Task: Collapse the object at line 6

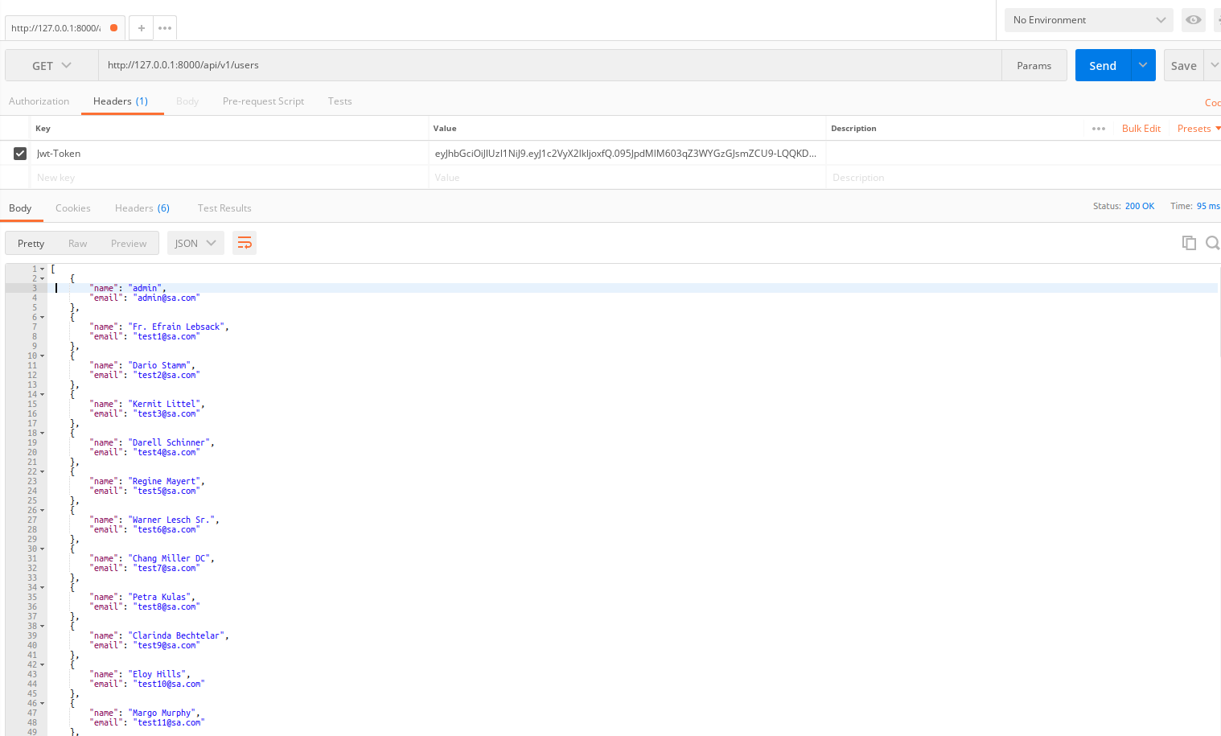Action: coord(43,317)
